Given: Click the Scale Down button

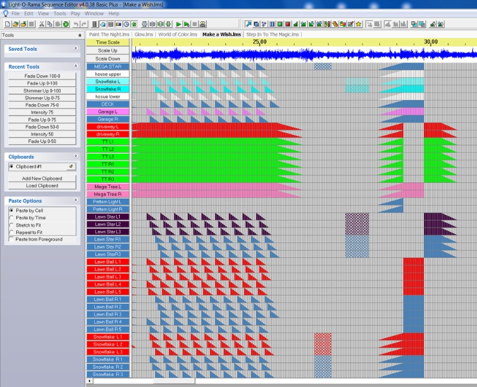Looking at the screenshot, I should click(108, 58).
